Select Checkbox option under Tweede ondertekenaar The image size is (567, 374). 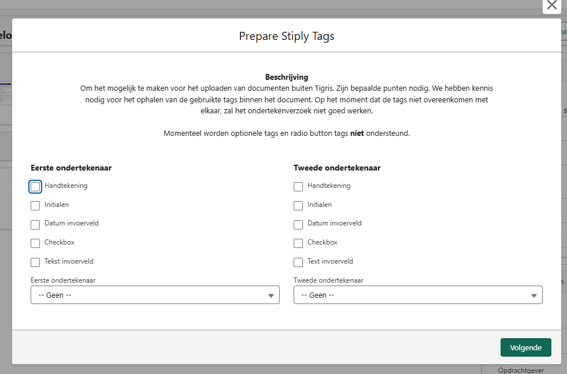pos(298,243)
